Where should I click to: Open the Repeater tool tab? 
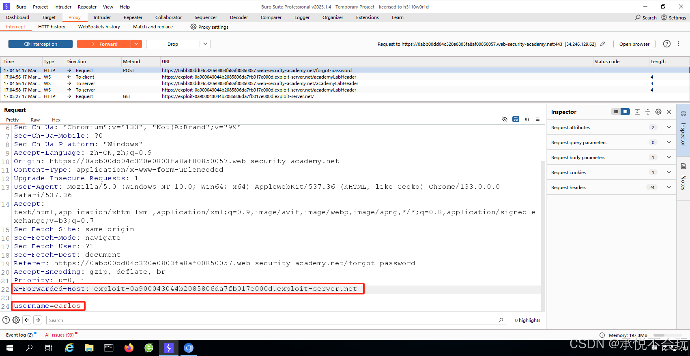tap(133, 17)
